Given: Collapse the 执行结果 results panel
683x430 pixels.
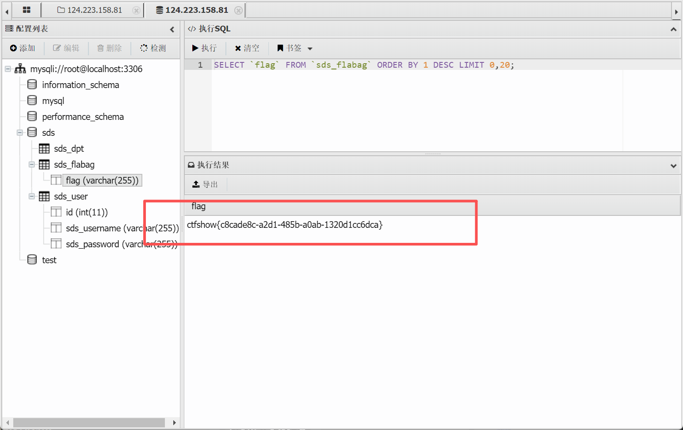Looking at the screenshot, I should pos(673,165).
